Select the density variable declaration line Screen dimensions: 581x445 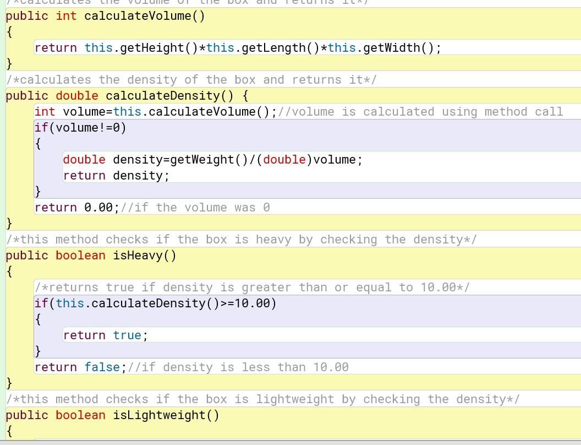pyautogui.click(x=212, y=160)
